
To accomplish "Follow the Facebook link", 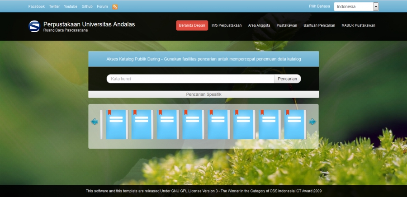I will [36, 6].
